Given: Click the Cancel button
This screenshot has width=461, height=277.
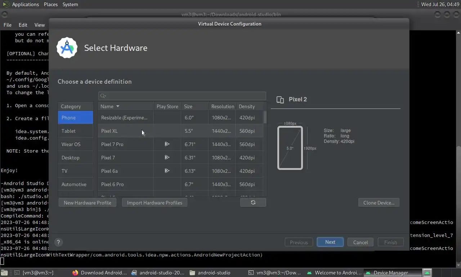Looking at the screenshot, I should [x=361, y=242].
